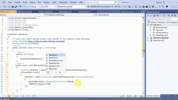Expand GetLatLon.iOS project node

(x=148, y=41)
